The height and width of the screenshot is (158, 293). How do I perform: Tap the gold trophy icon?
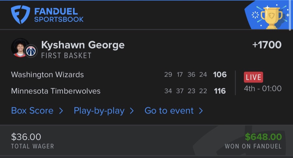pos(271,17)
